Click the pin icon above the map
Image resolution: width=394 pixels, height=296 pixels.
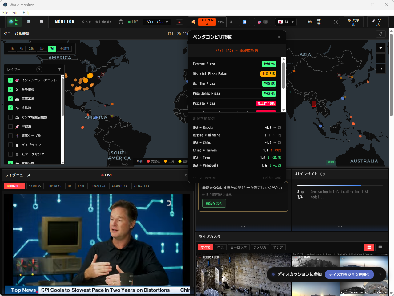coord(381,34)
